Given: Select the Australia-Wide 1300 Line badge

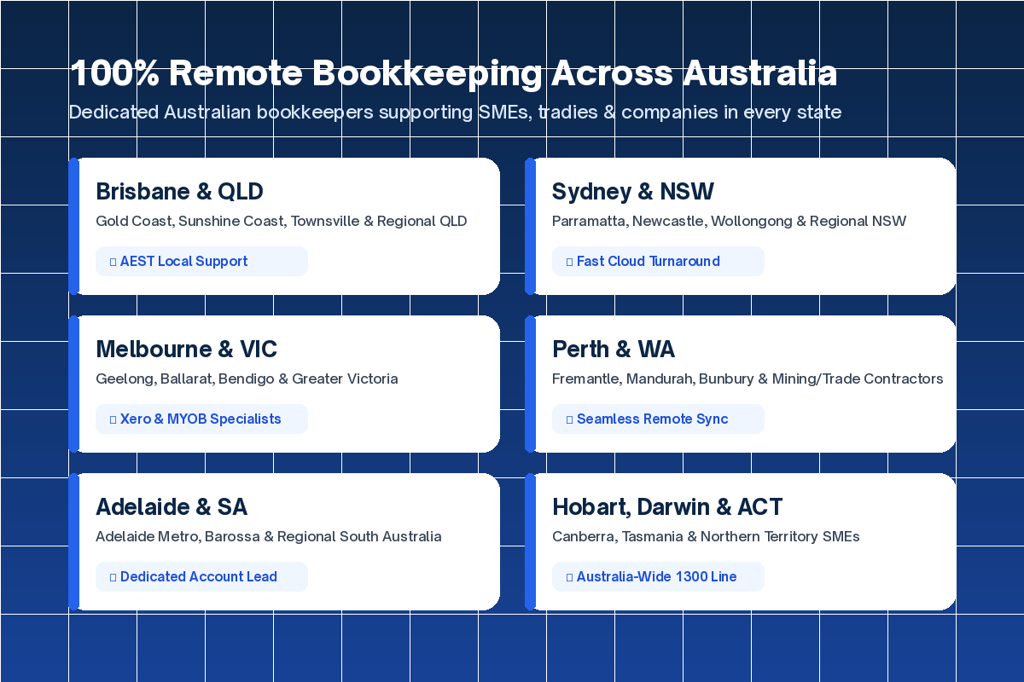Looking at the screenshot, I should 658,576.
